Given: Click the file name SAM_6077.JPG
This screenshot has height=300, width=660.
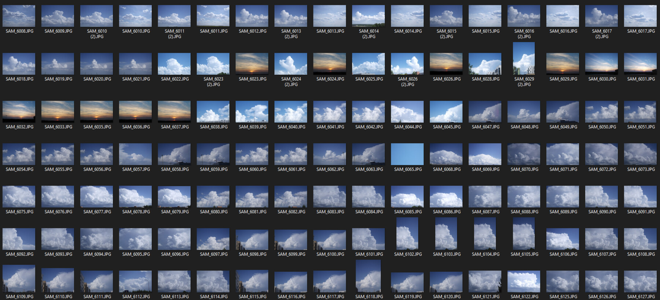Looking at the screenshot, I should pyautogui.click(x=97, y=212).
